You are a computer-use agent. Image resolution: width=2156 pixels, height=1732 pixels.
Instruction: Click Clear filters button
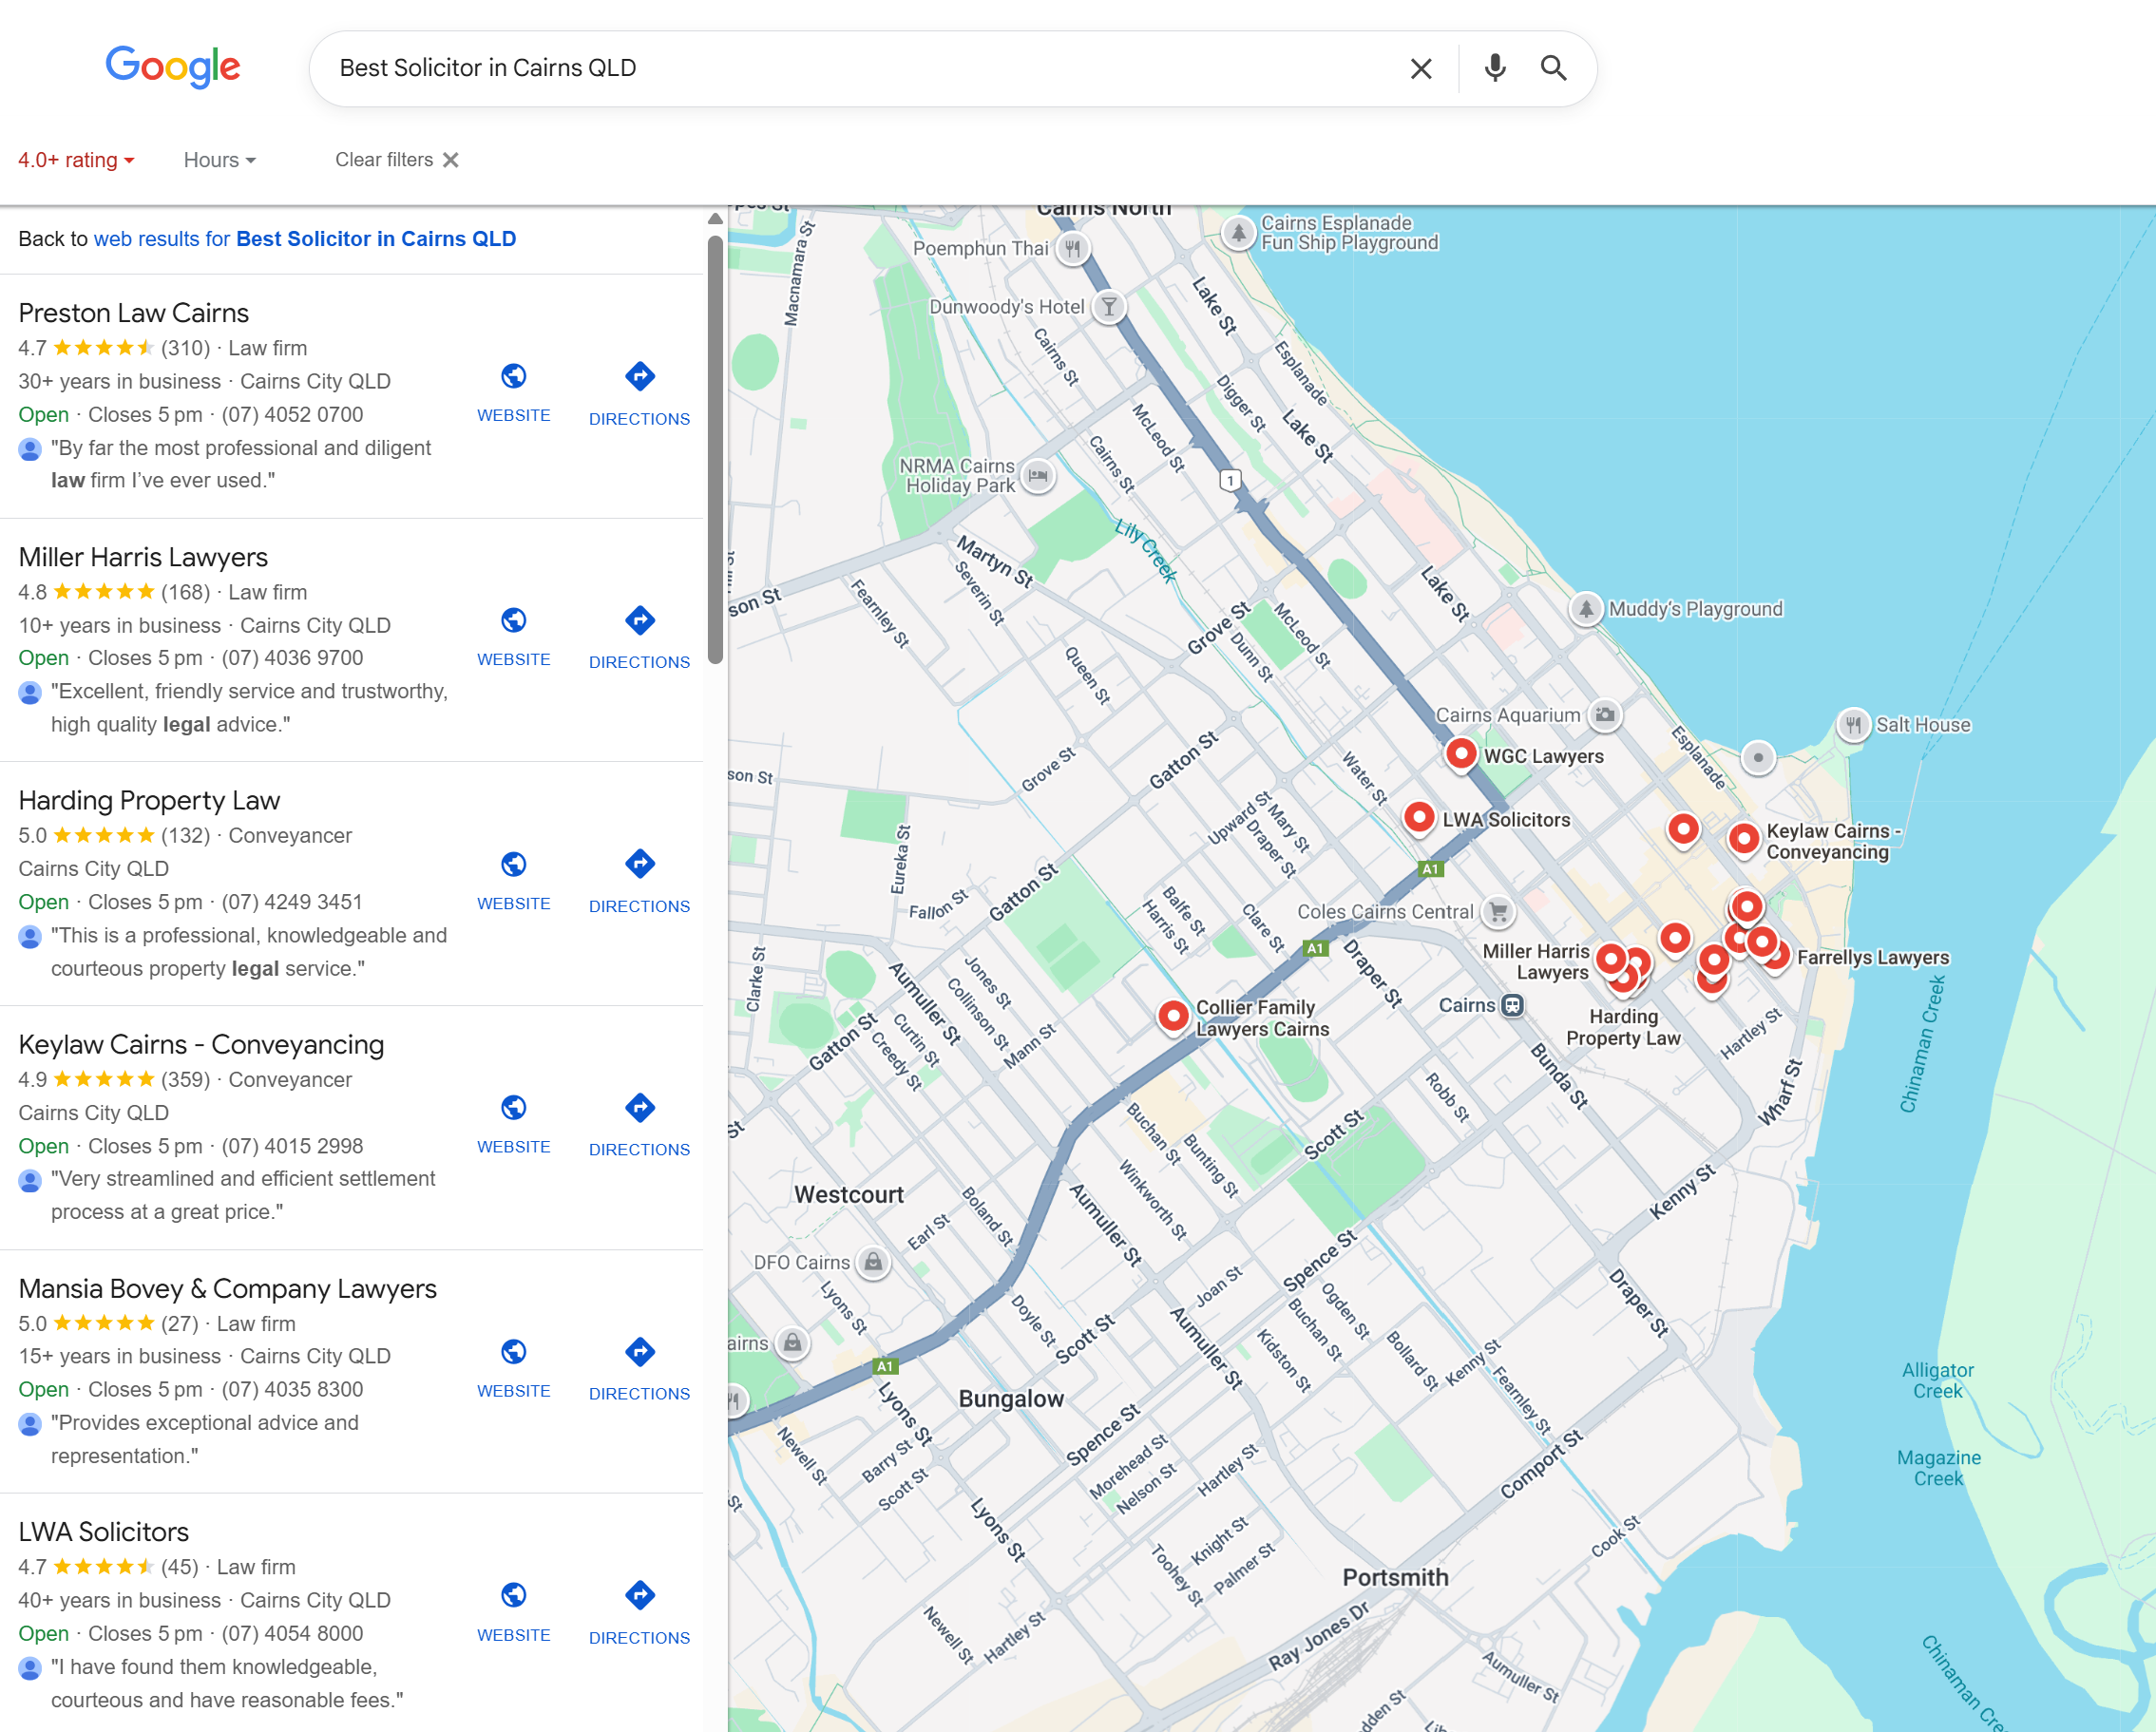396,160
